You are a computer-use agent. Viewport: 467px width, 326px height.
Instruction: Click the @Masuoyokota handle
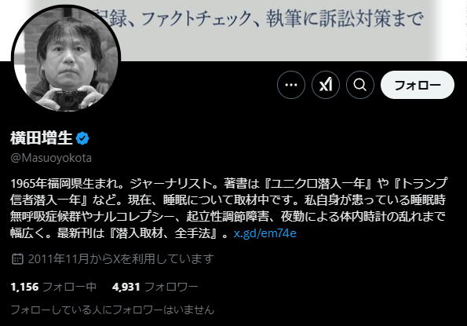[x=51, y=158]
